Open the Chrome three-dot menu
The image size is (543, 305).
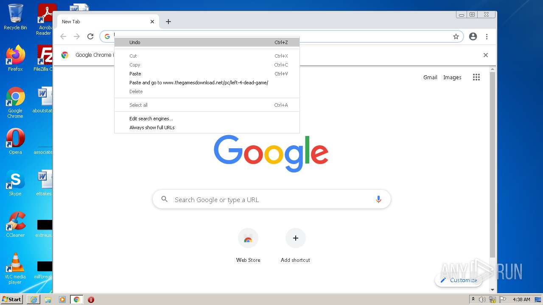[x=487, y=36]
